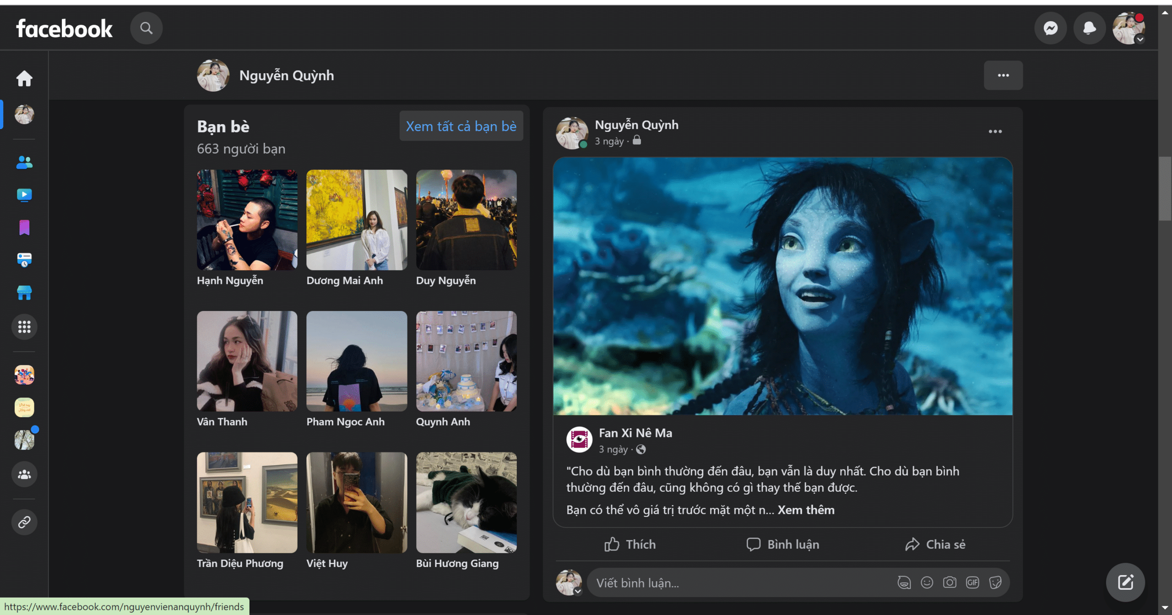Image resolution: width=1172 pixels, height=615 pixels.
Task: Click the name 'Hạnh Nguyễn'
Action: coord(230,281)
